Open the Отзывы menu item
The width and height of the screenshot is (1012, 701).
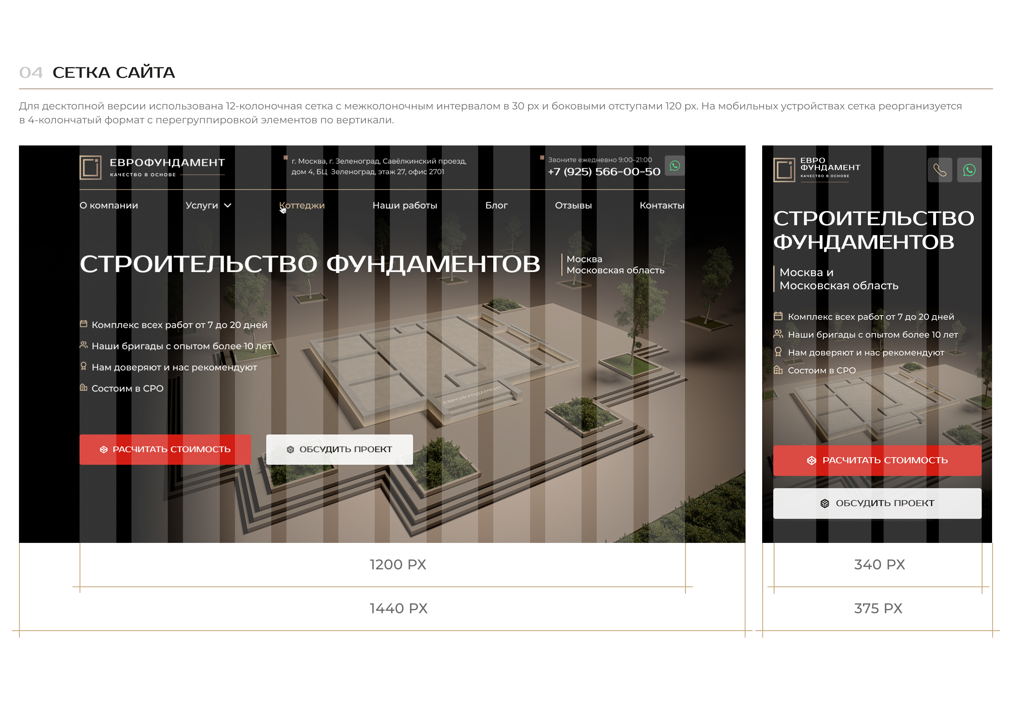[x=573, y=206]
